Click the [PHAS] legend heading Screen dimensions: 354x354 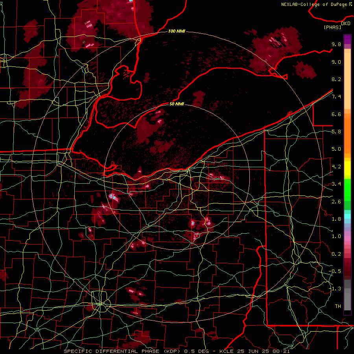point(332,27)
